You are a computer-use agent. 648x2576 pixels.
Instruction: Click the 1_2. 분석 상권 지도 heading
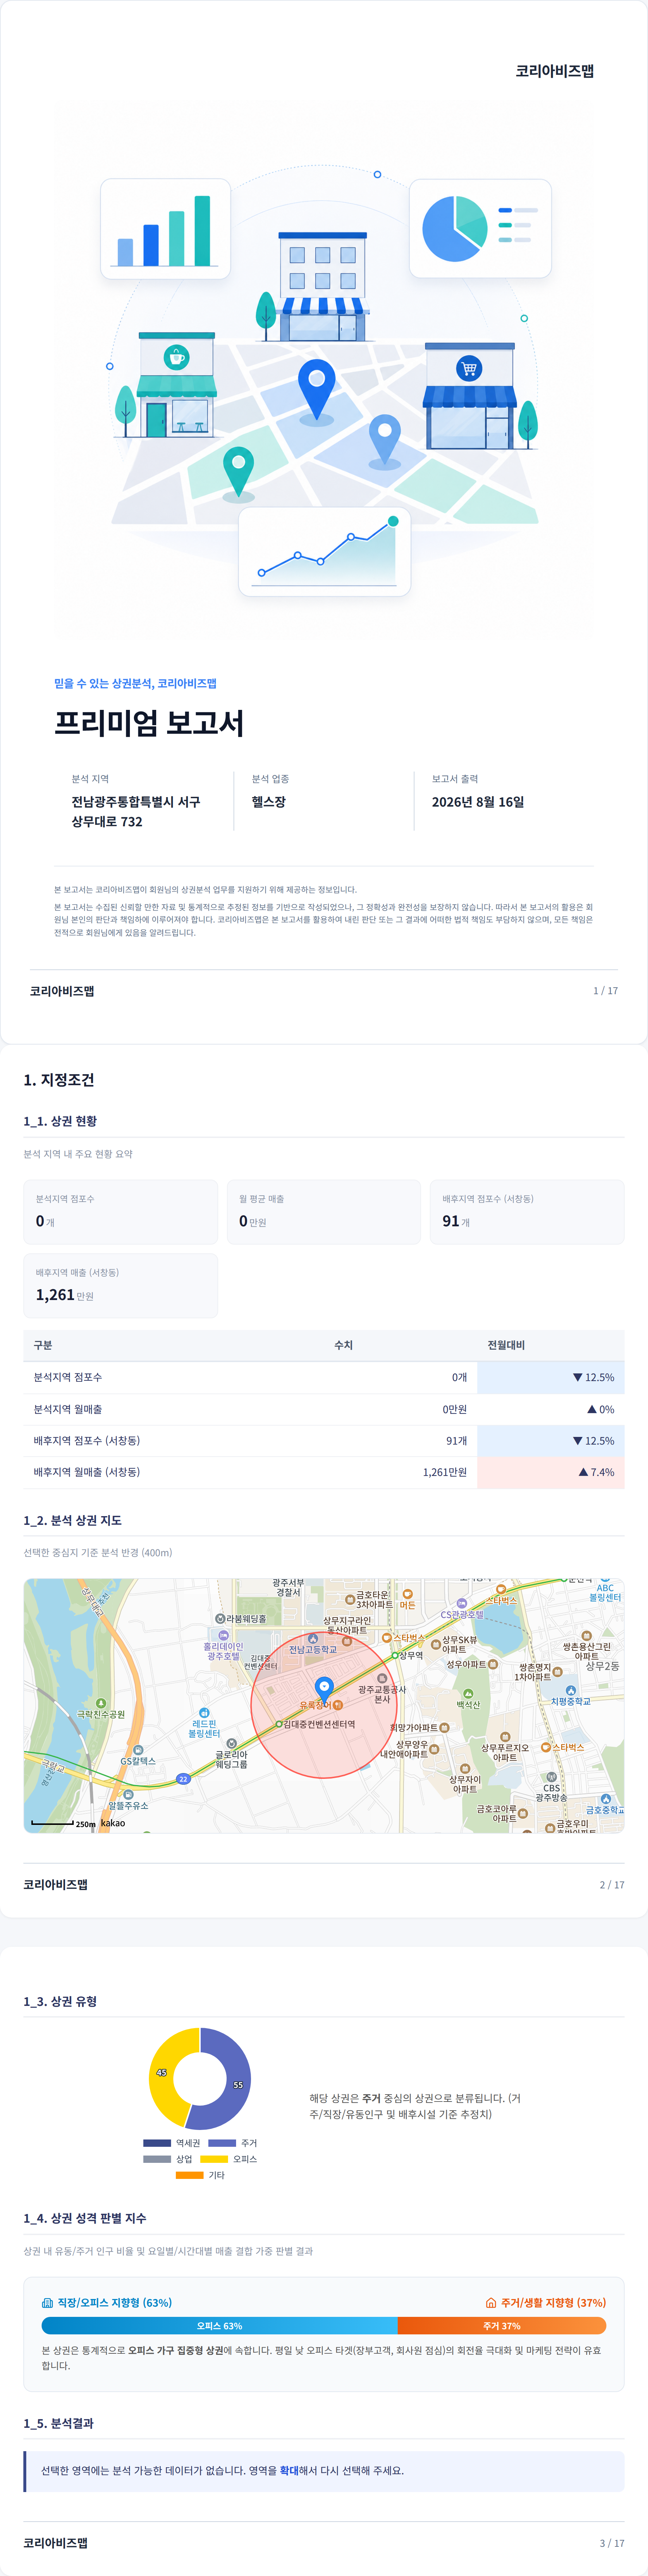pyautogui.click(x=73, y=1520)
